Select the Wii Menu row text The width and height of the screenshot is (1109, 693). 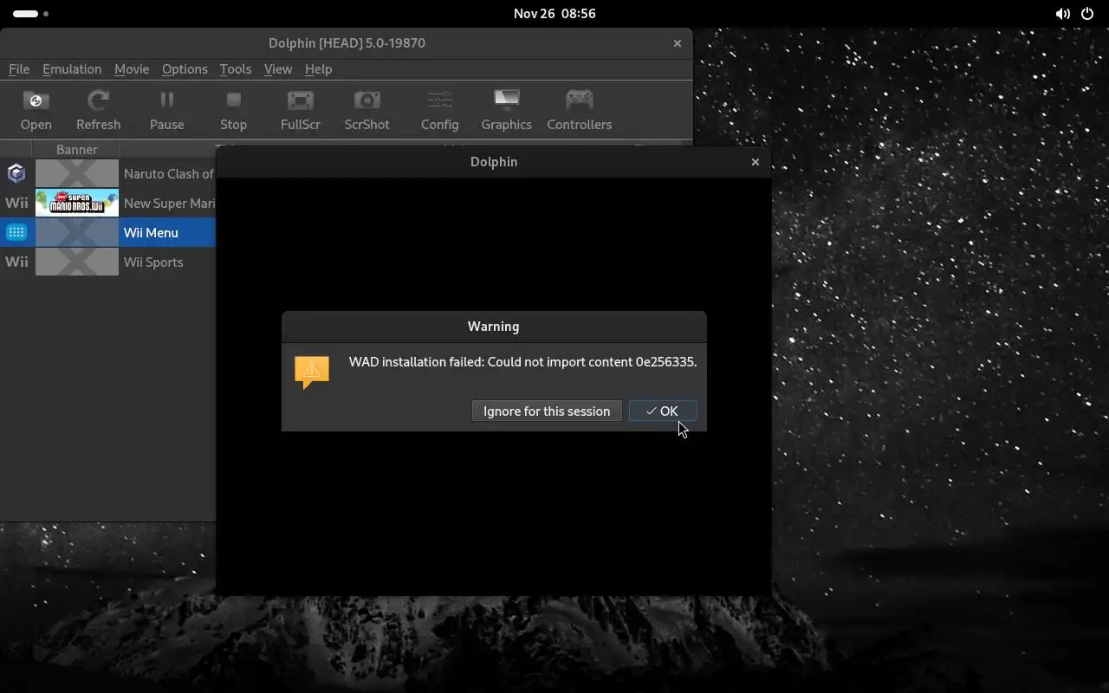point(151,232)
